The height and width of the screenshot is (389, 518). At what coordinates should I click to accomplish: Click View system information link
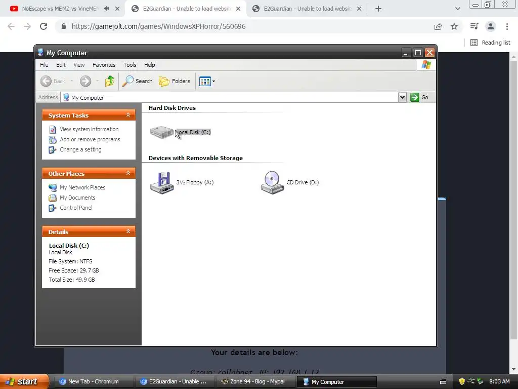pos(89,129)
